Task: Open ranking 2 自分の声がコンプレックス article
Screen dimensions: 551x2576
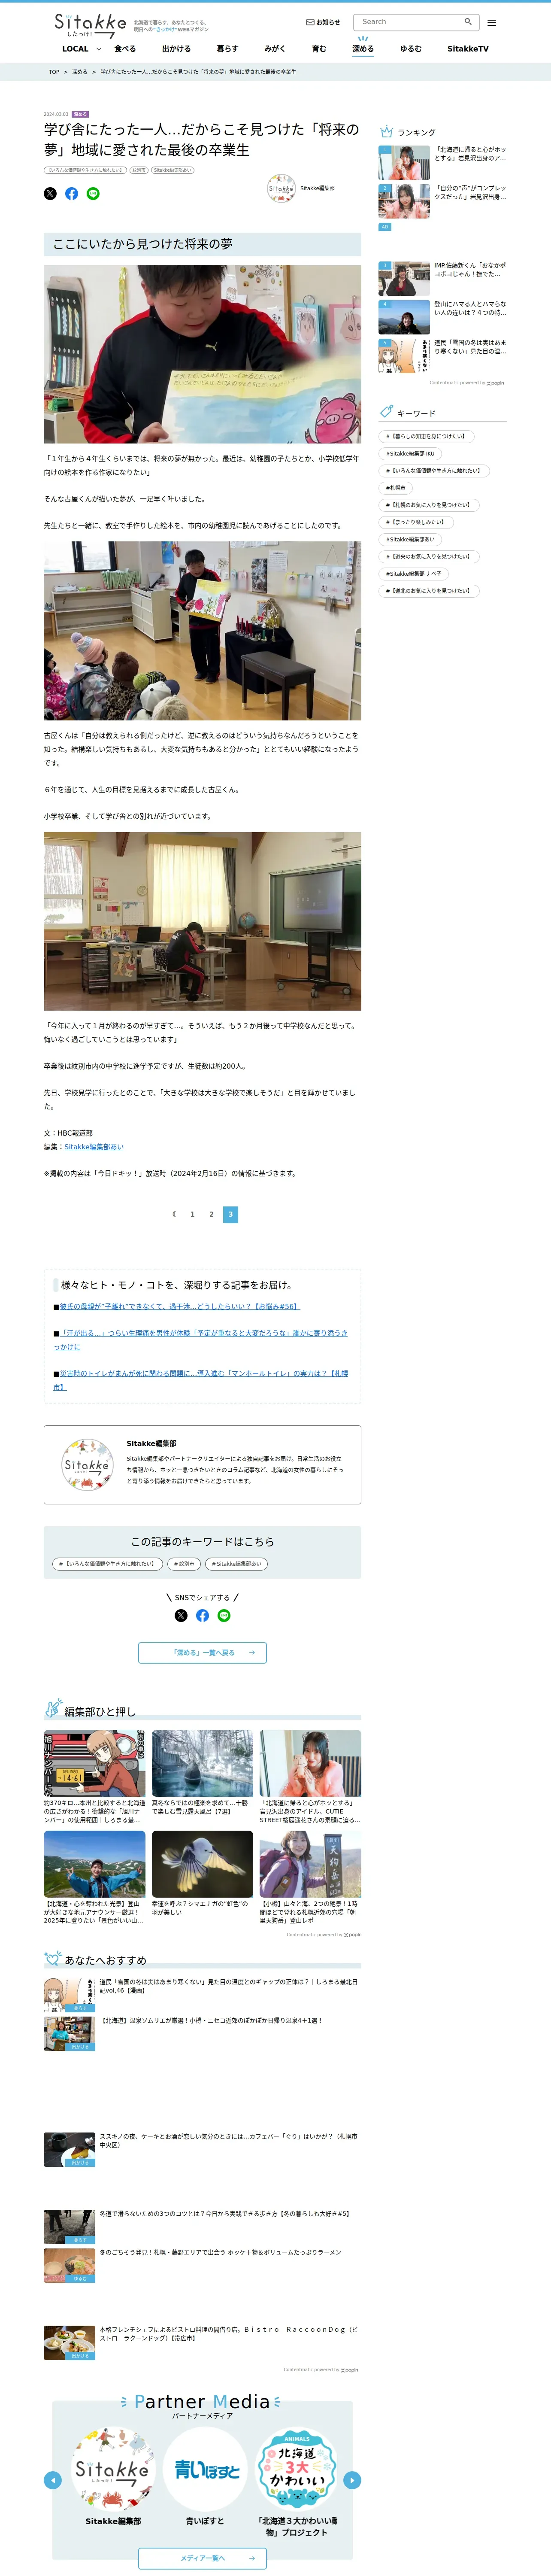Action: (442, 201)
